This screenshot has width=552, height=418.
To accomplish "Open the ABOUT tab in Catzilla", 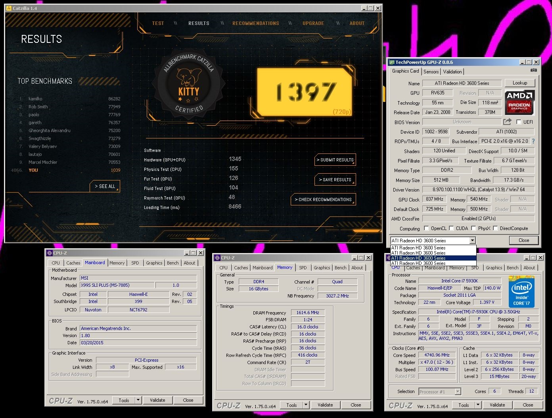I will [357, 23].
